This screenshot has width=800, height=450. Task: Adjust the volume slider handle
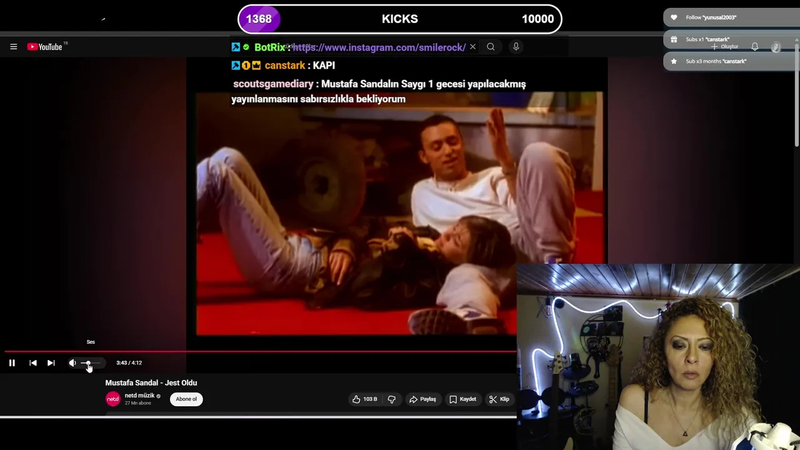[88, 362]
